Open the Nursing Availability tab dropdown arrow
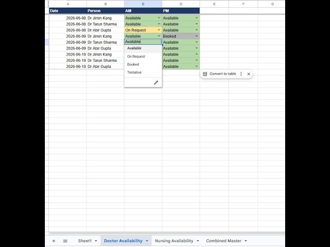Screen dimensions: 330x247 pyautogui.click(x=197, y=241)
